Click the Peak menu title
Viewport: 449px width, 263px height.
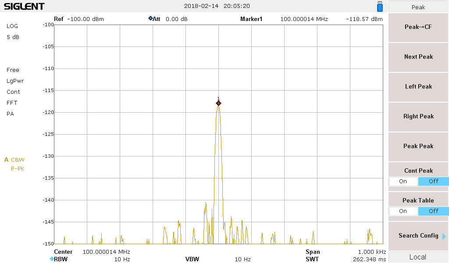(418, 7)
